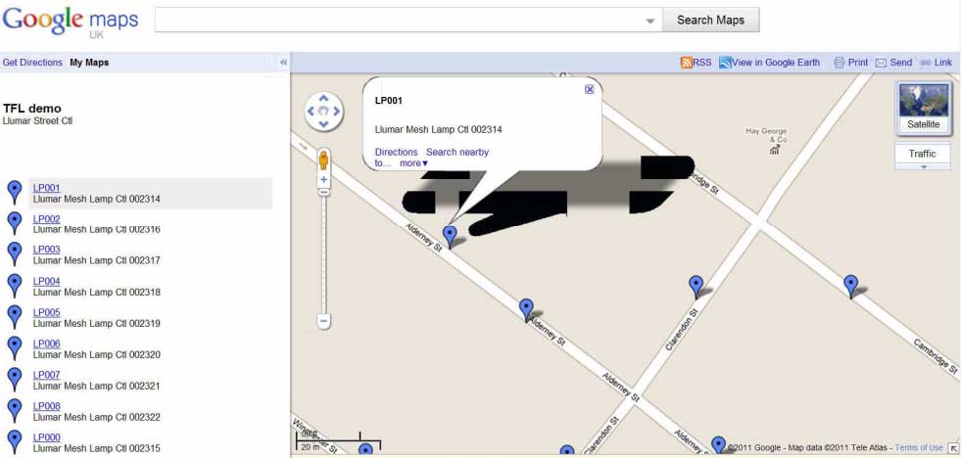962x458 pixels.
Task: Open the LP003 link in list
Action: pos(47,251)
